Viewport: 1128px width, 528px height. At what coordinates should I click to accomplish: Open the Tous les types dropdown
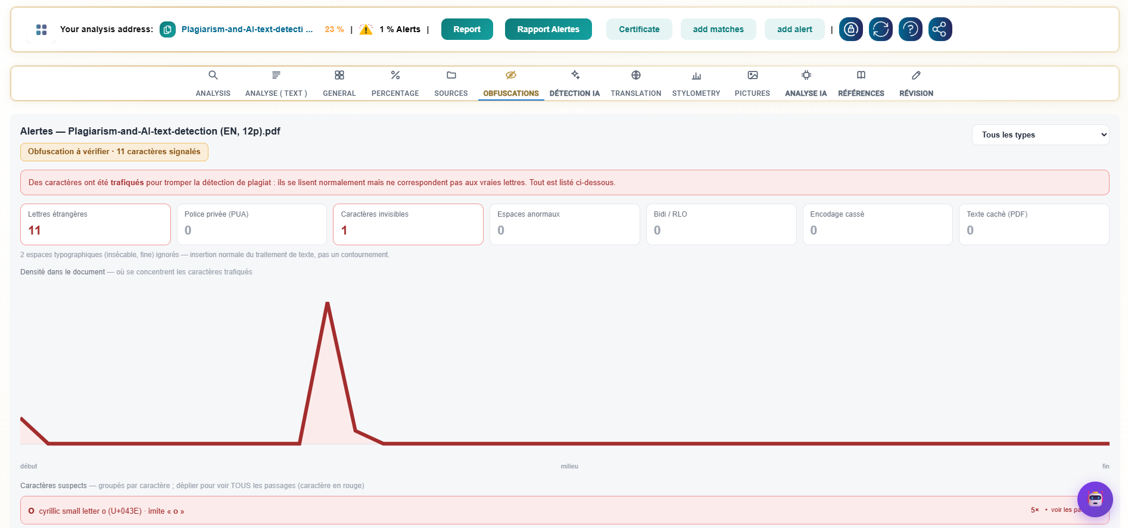pyautogui.click(x=1040, y=135)
